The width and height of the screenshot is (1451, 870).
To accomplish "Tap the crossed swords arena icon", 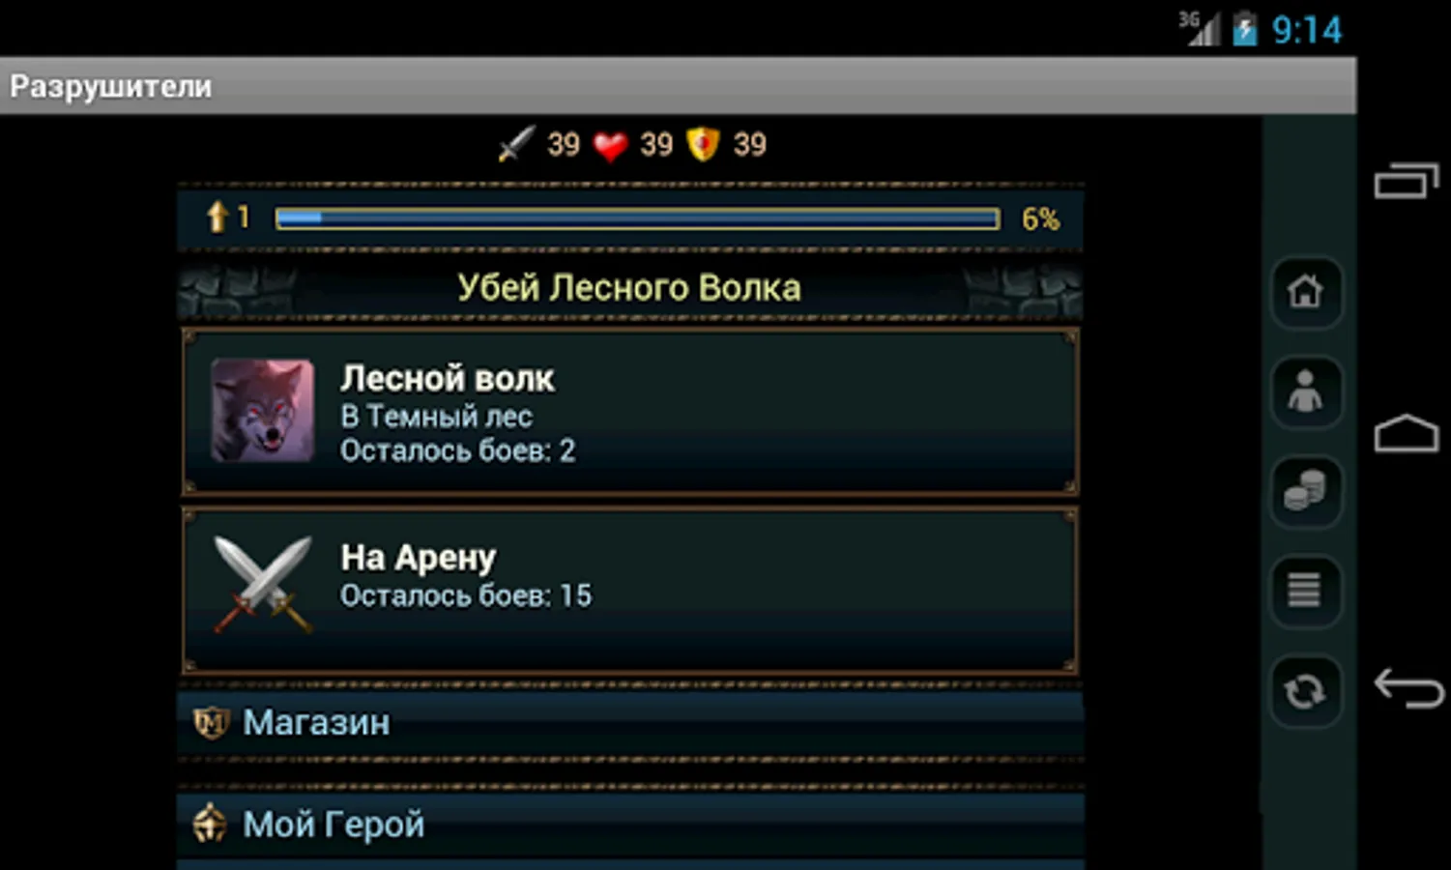I will (263, 584).
